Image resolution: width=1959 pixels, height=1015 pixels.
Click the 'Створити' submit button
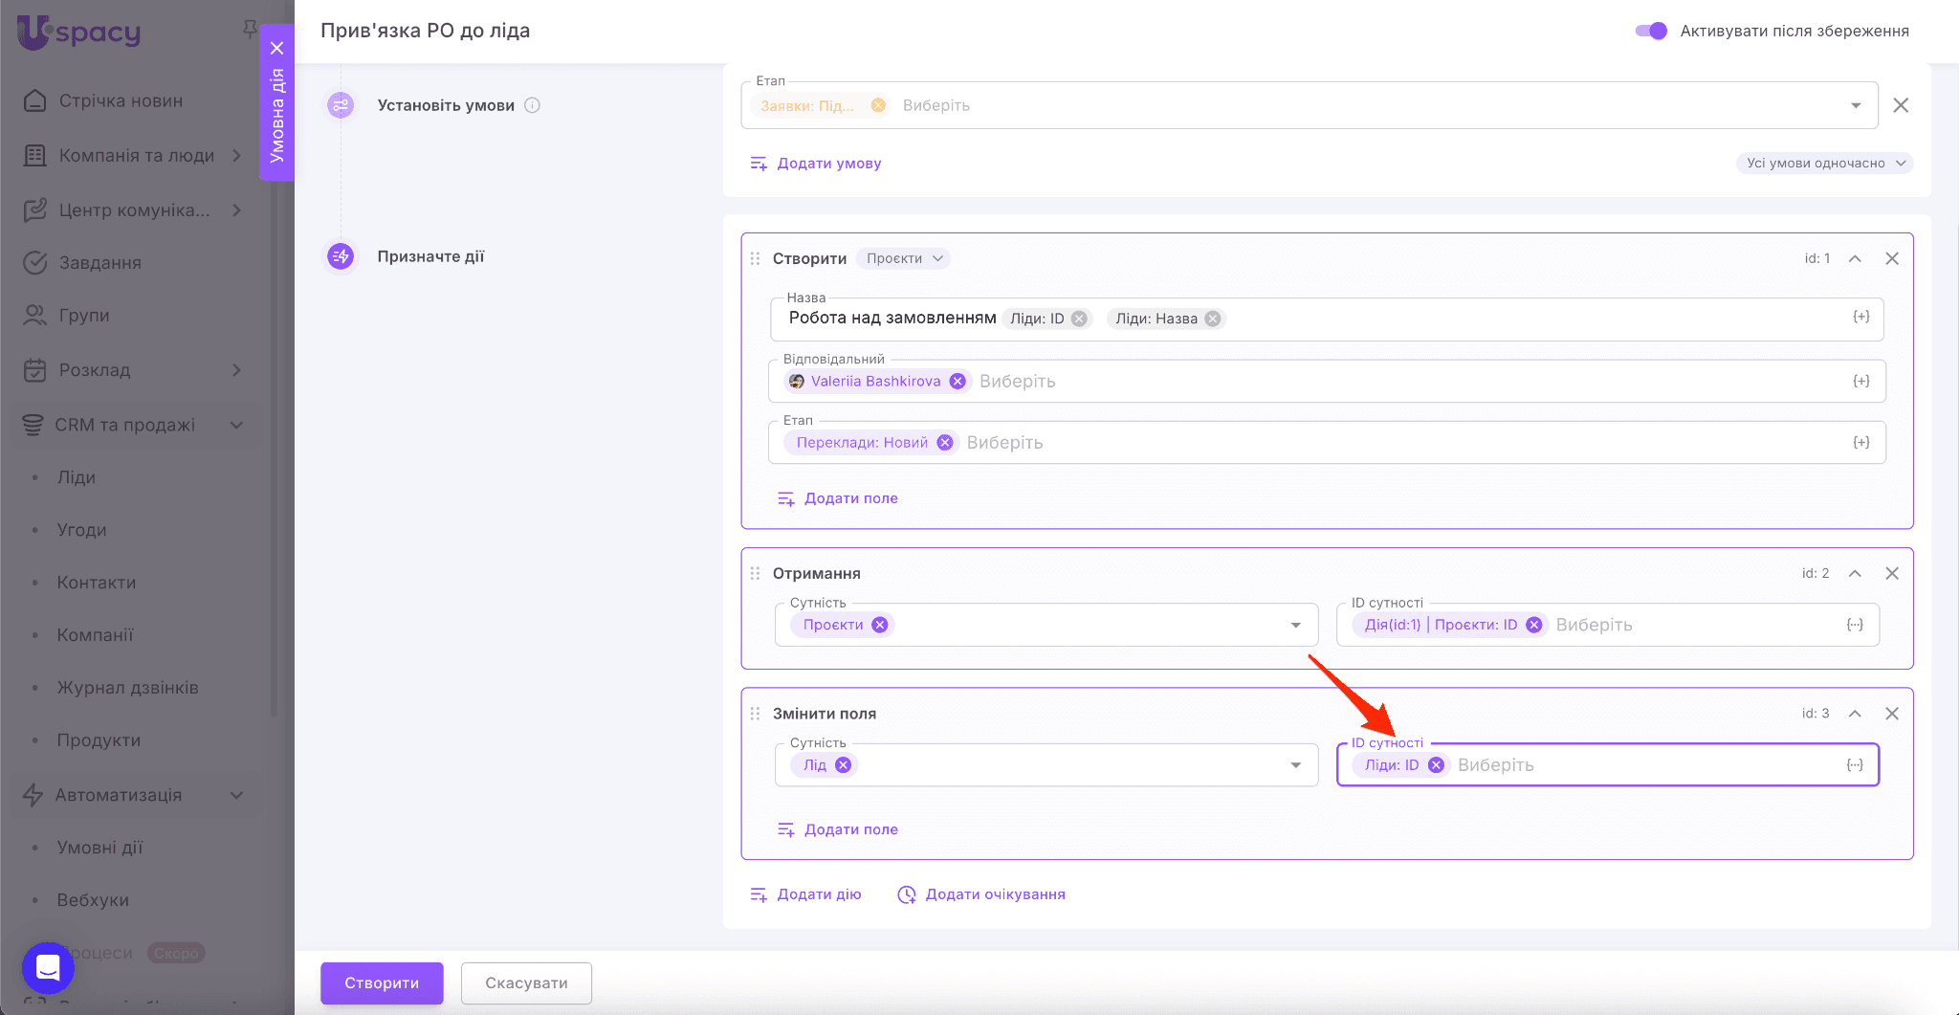tap(382, 982)
